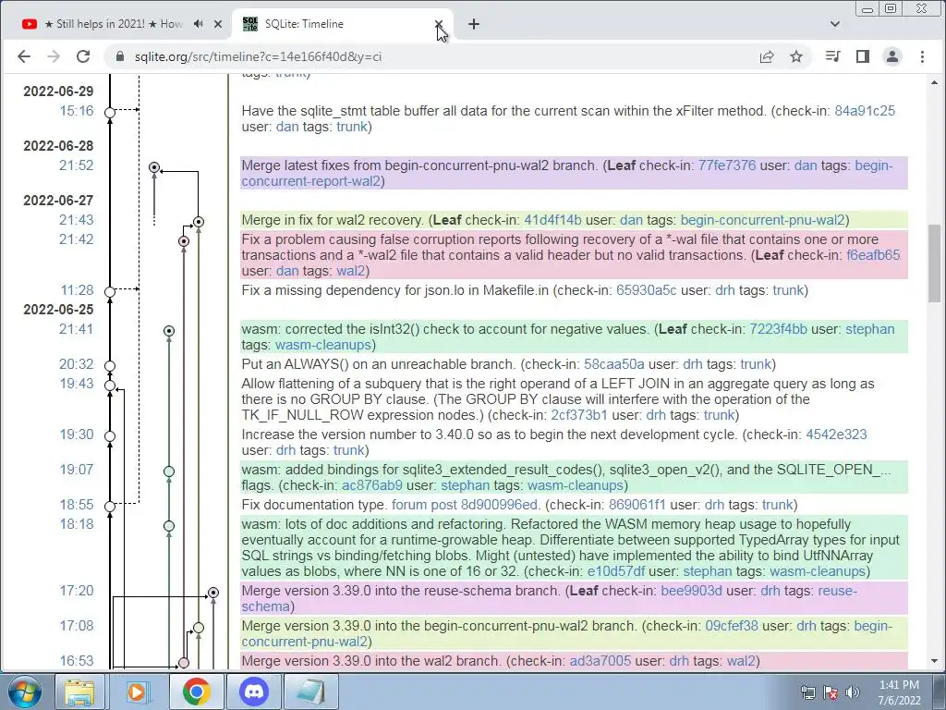Click the vertical scrollbar thumb
Image resolution: width=946 pixels, height=710 pixels.
(x=935, y=263)
